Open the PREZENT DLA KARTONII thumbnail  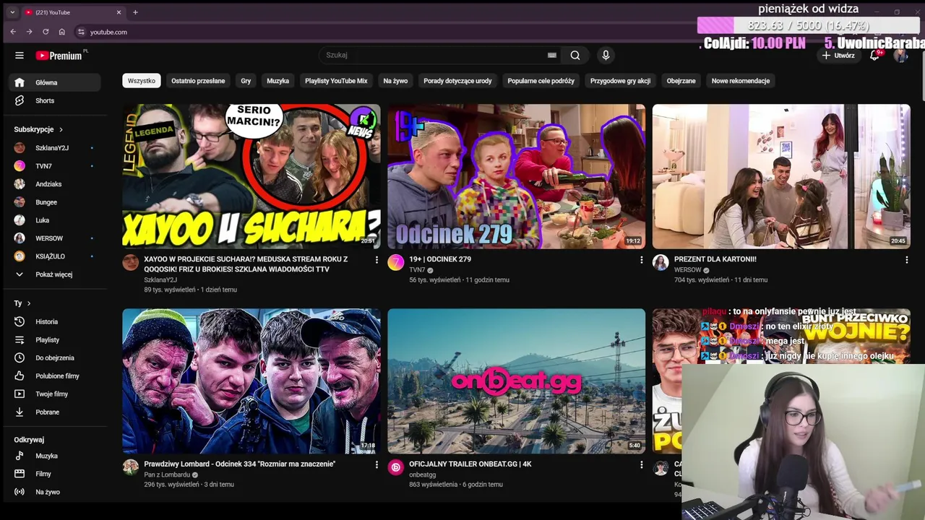781,176
